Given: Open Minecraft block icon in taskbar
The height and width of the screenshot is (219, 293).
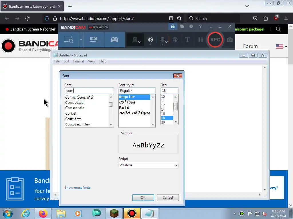Looking at the screenshot, I should tap(114, 213).
